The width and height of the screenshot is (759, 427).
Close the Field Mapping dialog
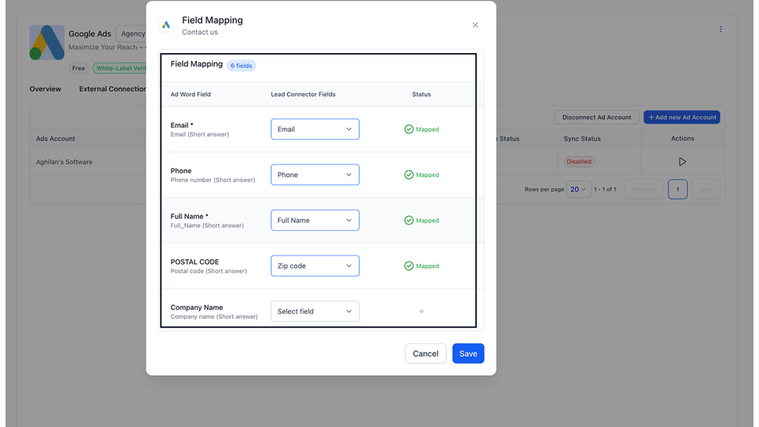475,25
